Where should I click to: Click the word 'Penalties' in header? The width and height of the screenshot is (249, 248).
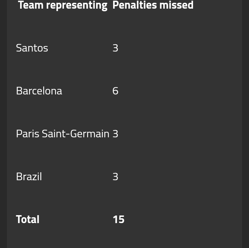click(135, 5)
